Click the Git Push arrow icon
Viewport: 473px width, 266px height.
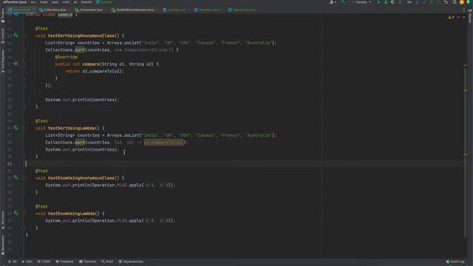(431, 2)
